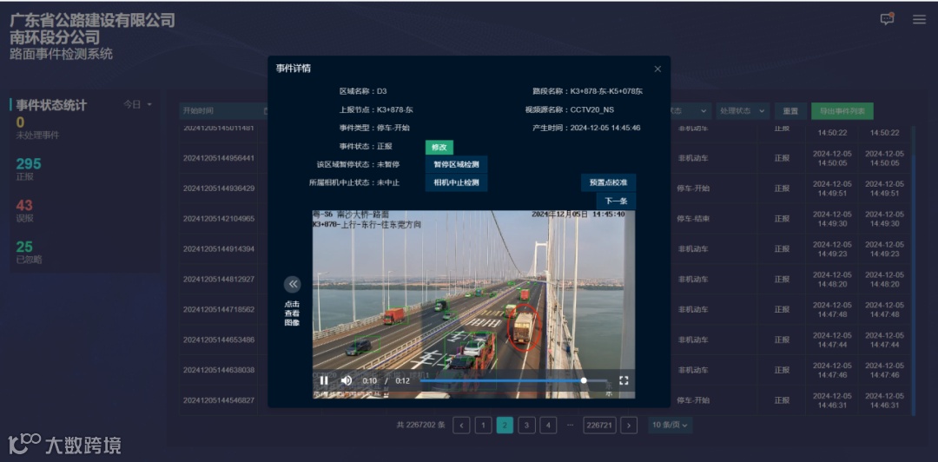Click the 视频源名称 CCTV20_NS text

[570, 109]
